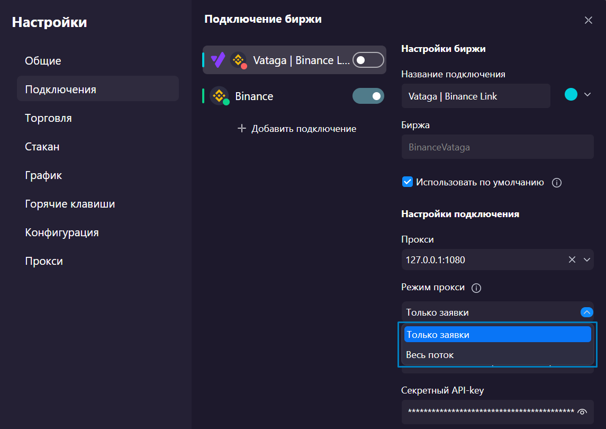This screenshot has width=606, height=429.
Task: Open Конфигурация settings section
Action: coord(98,233)
